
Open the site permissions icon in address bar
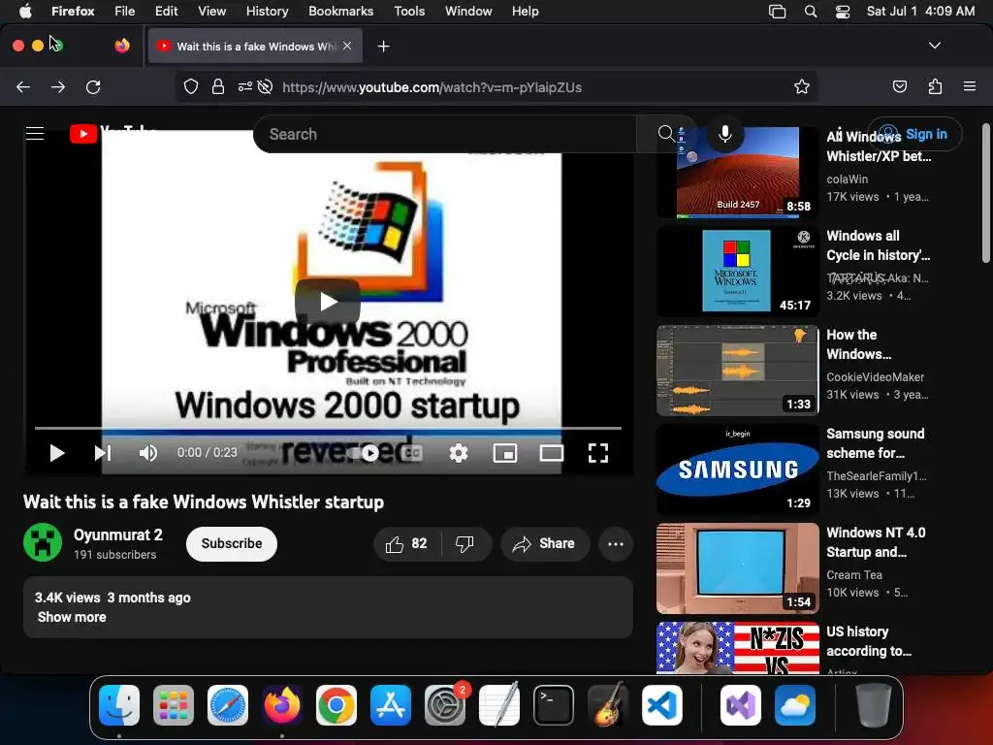pyautogui.click(x=245, y=86)
